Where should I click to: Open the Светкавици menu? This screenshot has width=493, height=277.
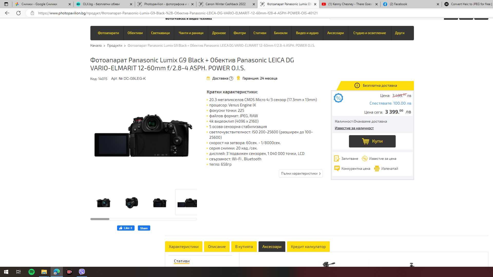(x=160, y=33)
